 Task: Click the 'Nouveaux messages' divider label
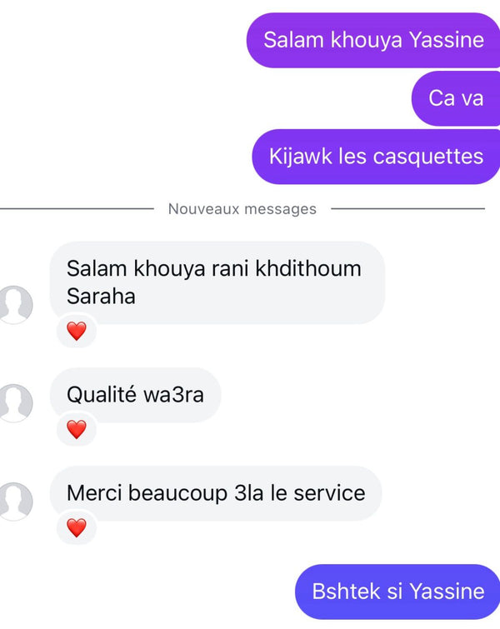point(242,209)
